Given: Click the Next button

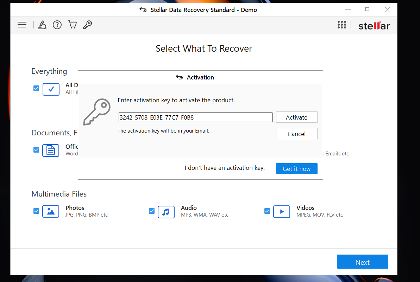Looking at the screenshot, I should pos(362,262).
